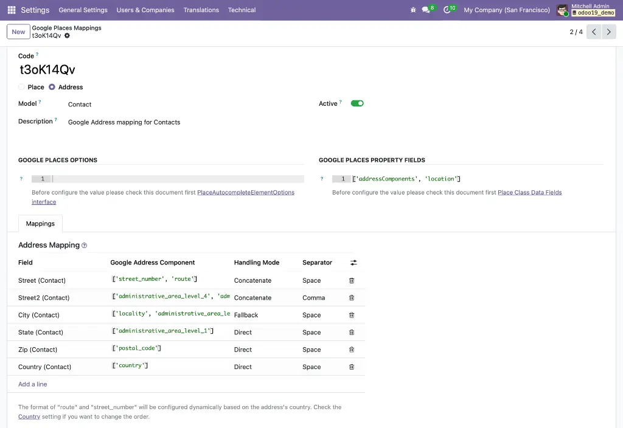Open the Users & Companies menu
Image resolution: width=623 pixels, height=428 pixels.
145,10
